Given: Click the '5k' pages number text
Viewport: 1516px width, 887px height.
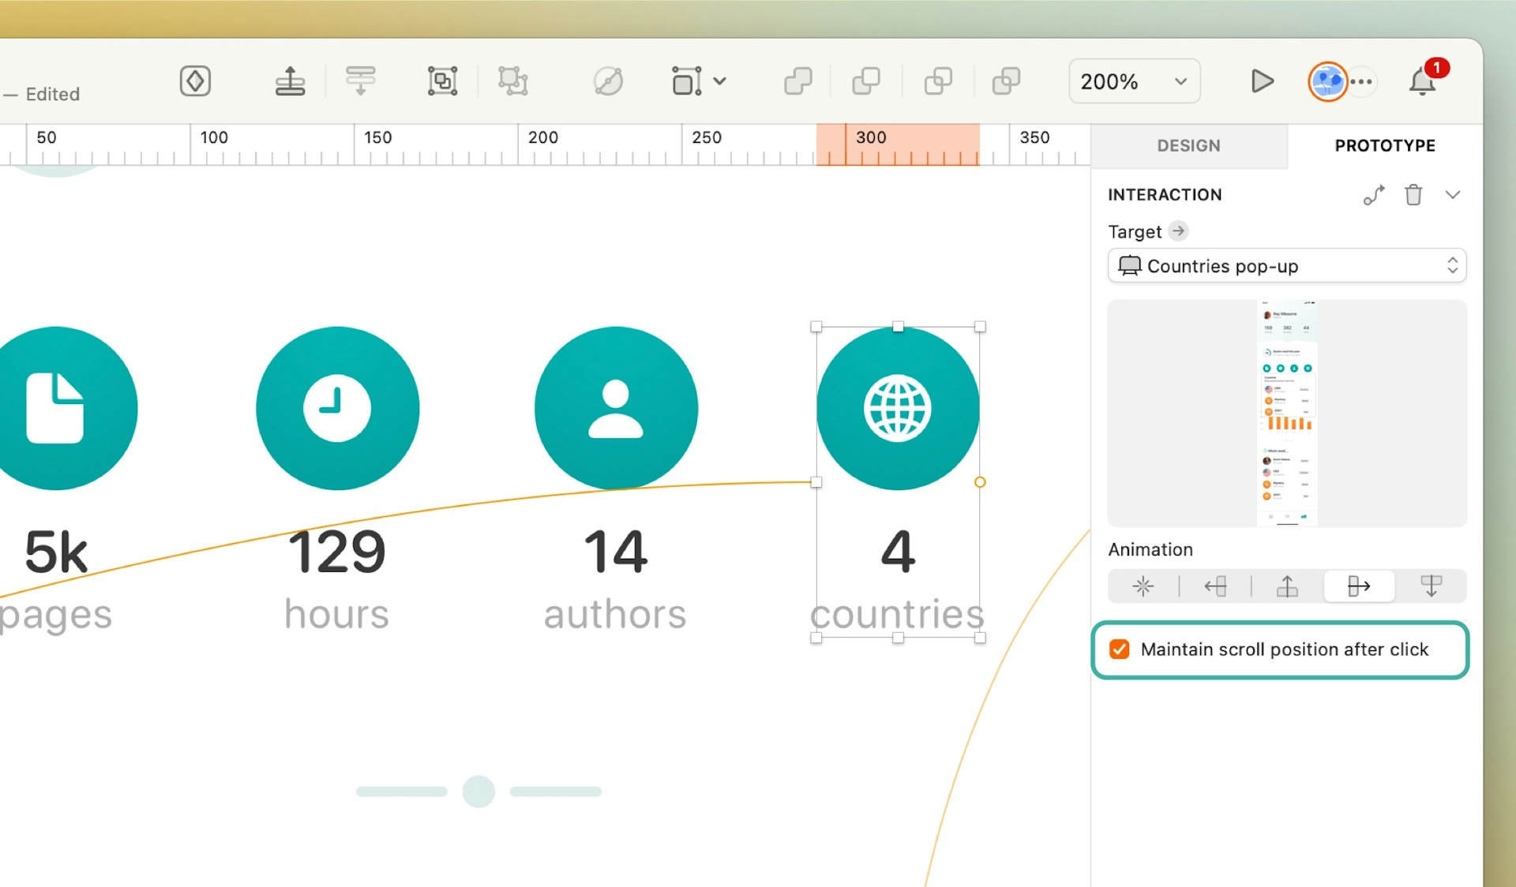Looking at the screenshot, I should point(56,552).
